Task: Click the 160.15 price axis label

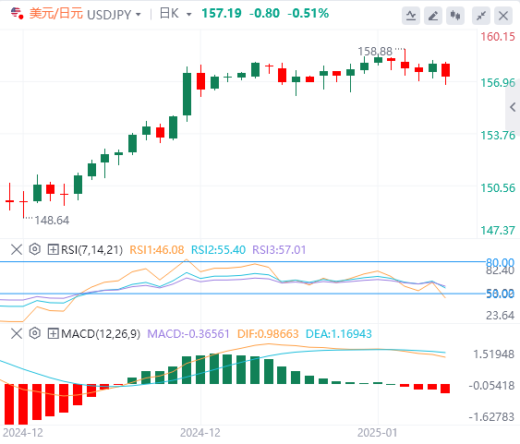Action: [498, 37]
